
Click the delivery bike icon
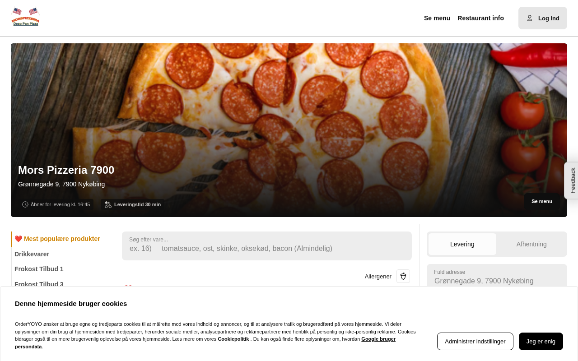point(108,204)
